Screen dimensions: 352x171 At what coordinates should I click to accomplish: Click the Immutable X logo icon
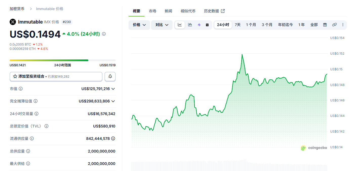(13, 22)
